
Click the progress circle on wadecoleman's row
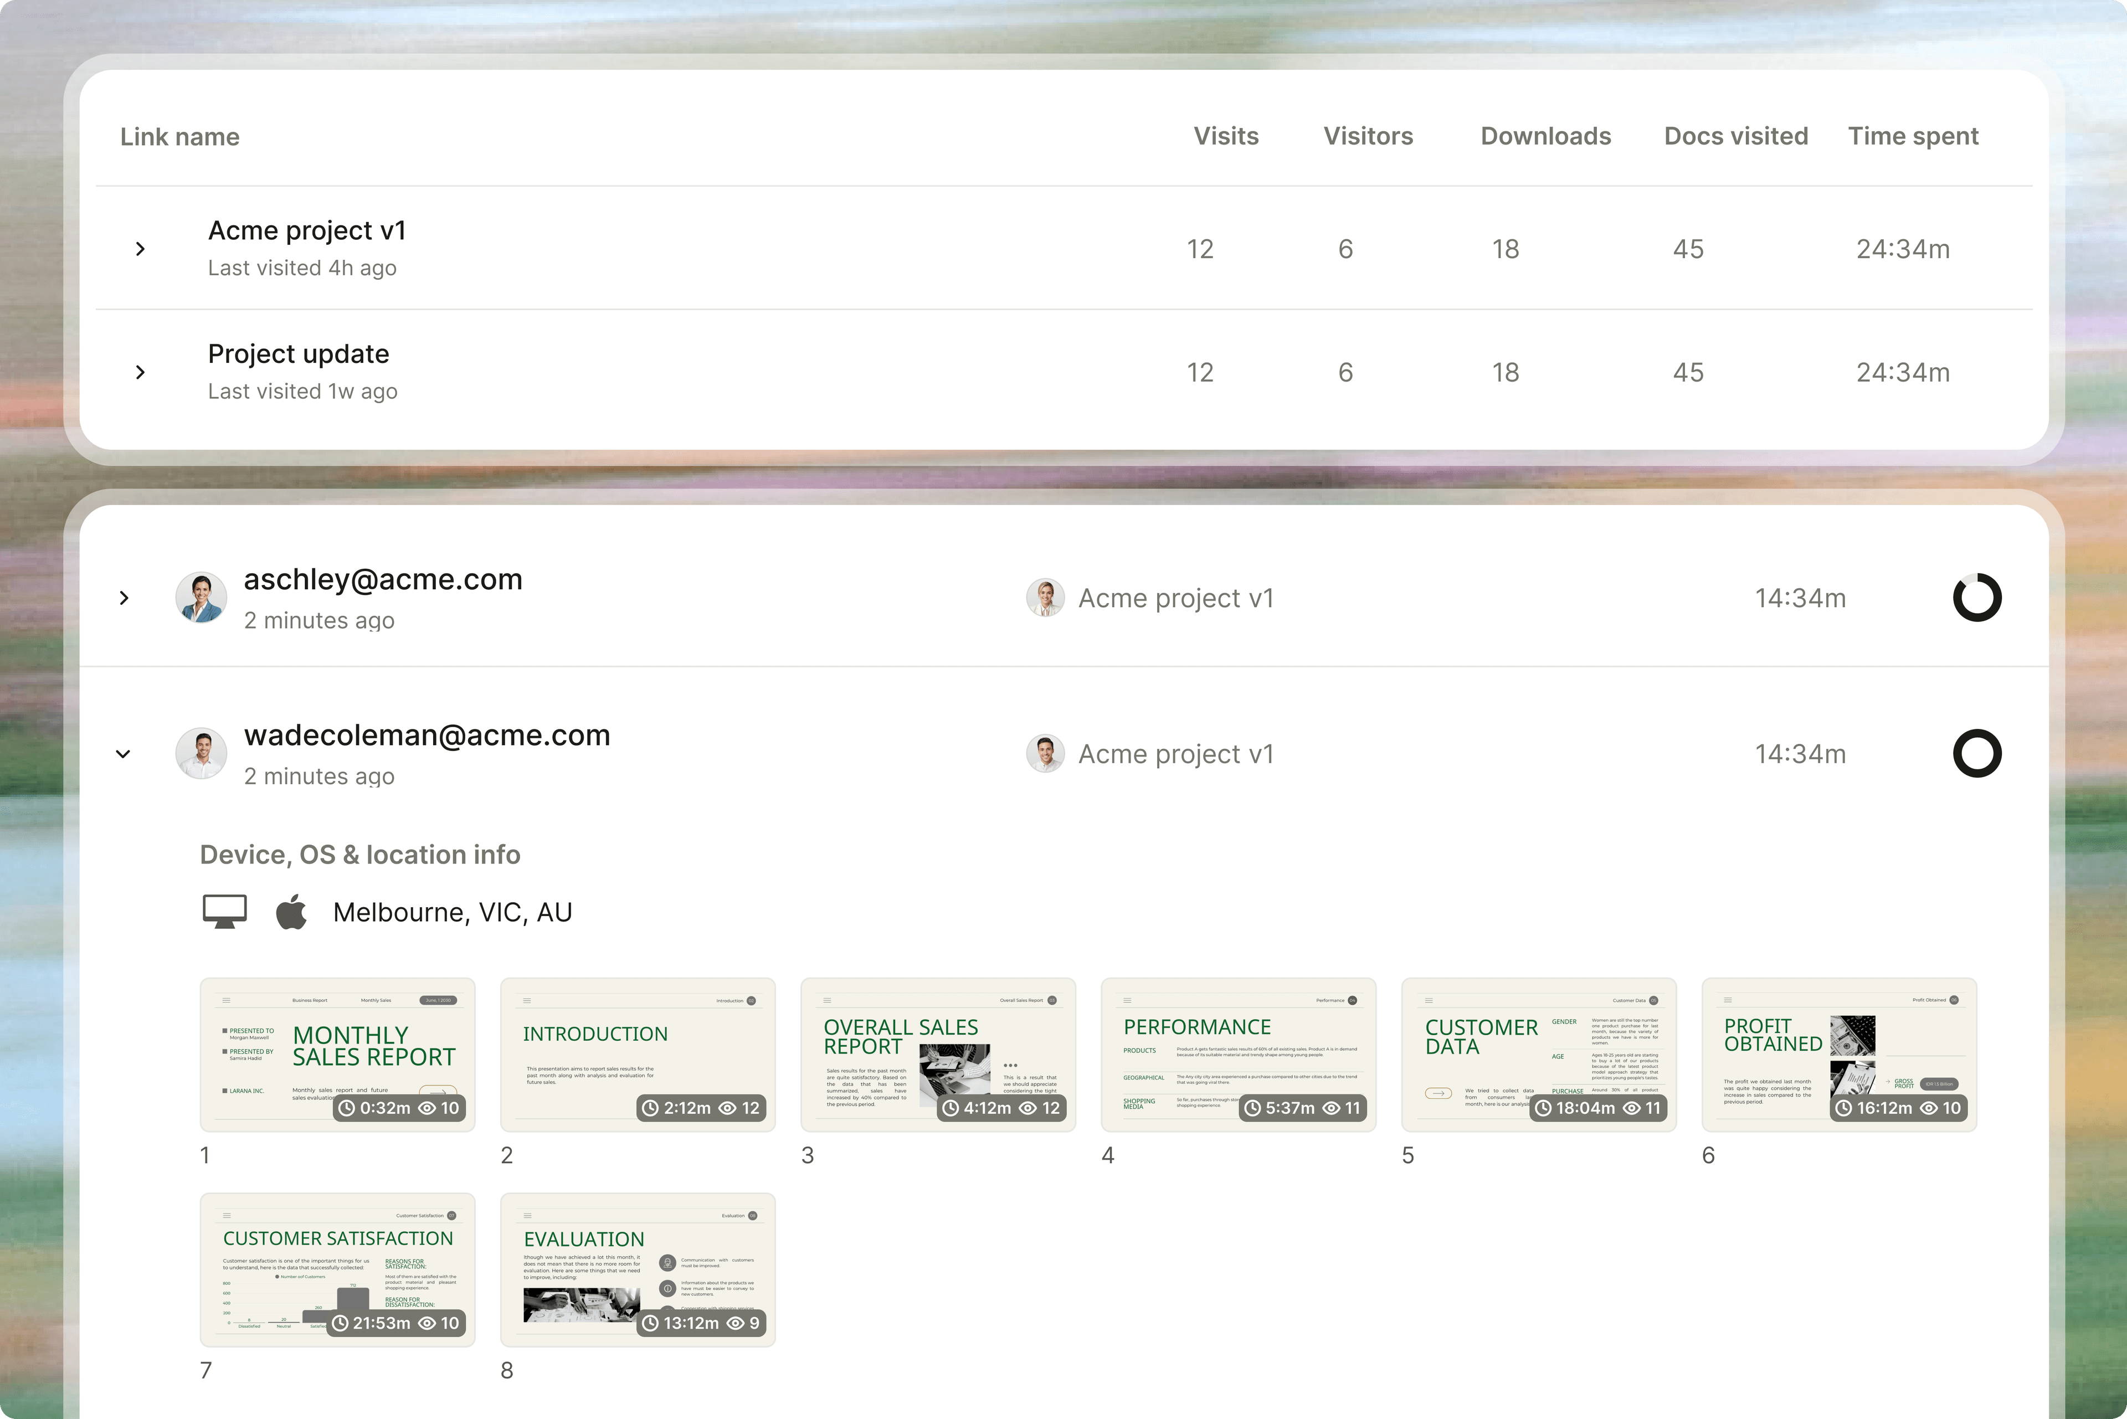click(1977, 753)
